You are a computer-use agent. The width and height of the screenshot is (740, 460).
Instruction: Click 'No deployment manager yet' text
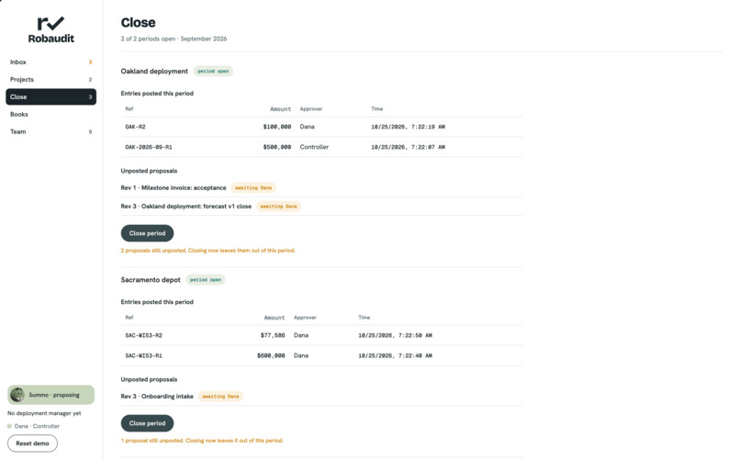coord(44,413)
